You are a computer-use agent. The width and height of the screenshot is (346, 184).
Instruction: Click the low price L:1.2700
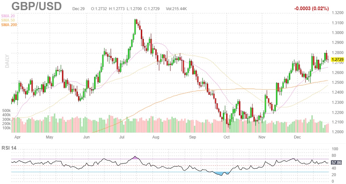pos(134,9)
